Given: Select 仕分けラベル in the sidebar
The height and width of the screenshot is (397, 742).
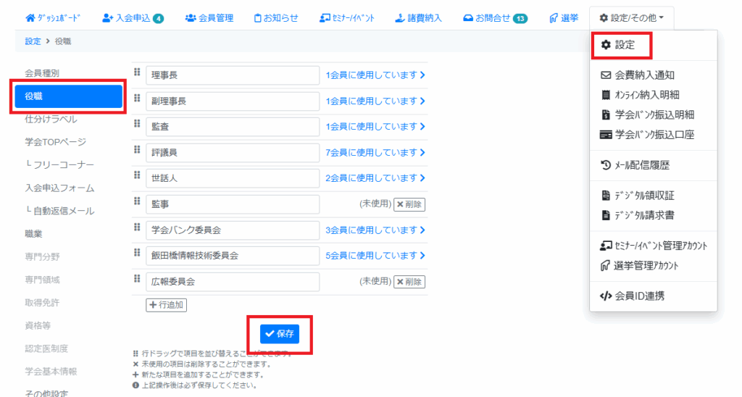Looking at the screenshot, I should coord(51,119).
